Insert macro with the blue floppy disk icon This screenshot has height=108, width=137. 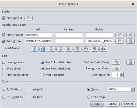[43, 49]
